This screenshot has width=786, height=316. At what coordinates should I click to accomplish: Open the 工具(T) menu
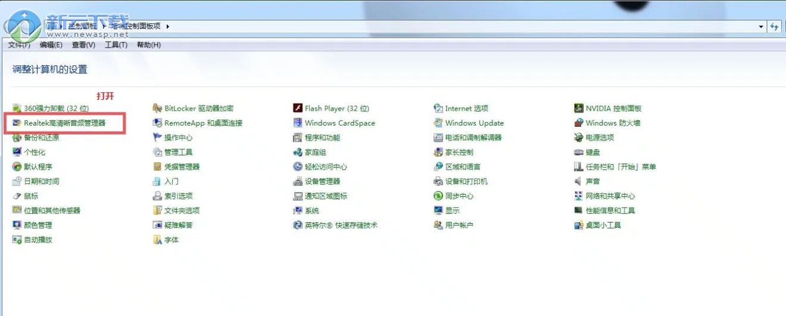pos(116,45)
